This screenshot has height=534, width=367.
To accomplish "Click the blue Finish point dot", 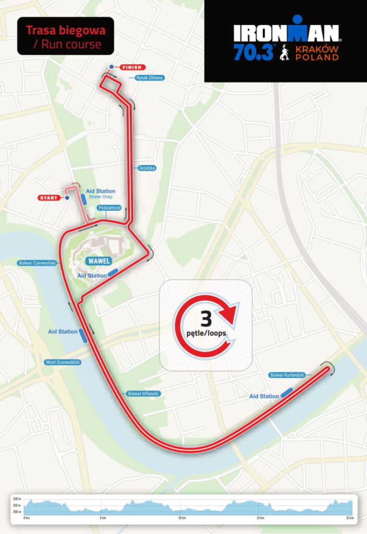I will (112, 67).
